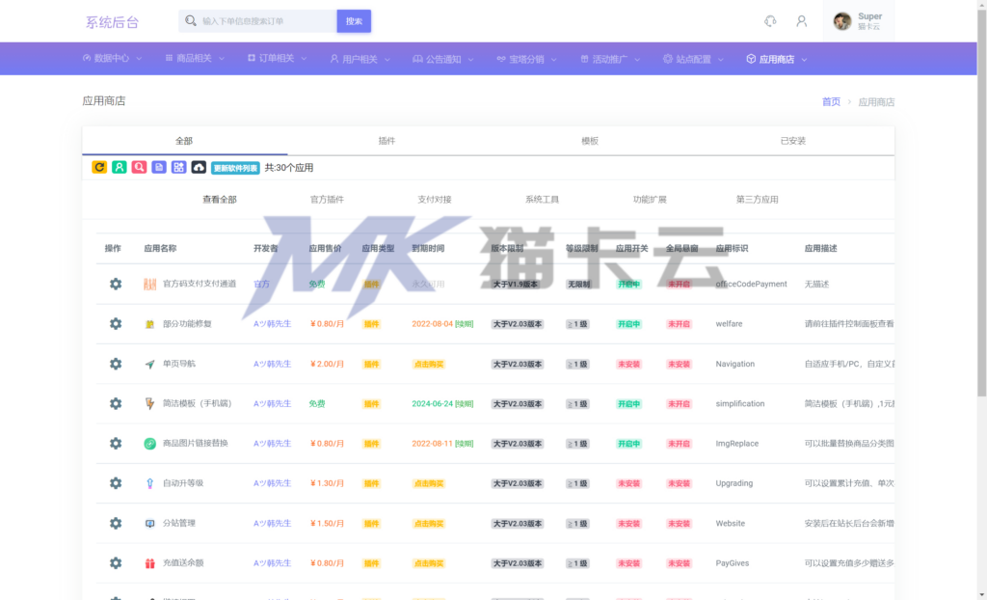Click 点击购买 for 自动升等级
The image size is (987, 600).
(429, 483)
